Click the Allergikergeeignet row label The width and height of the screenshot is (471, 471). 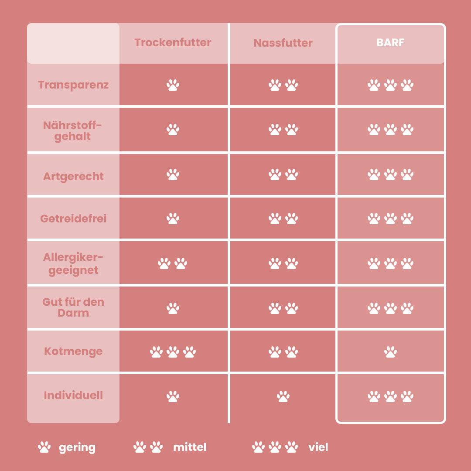(73, 264)
